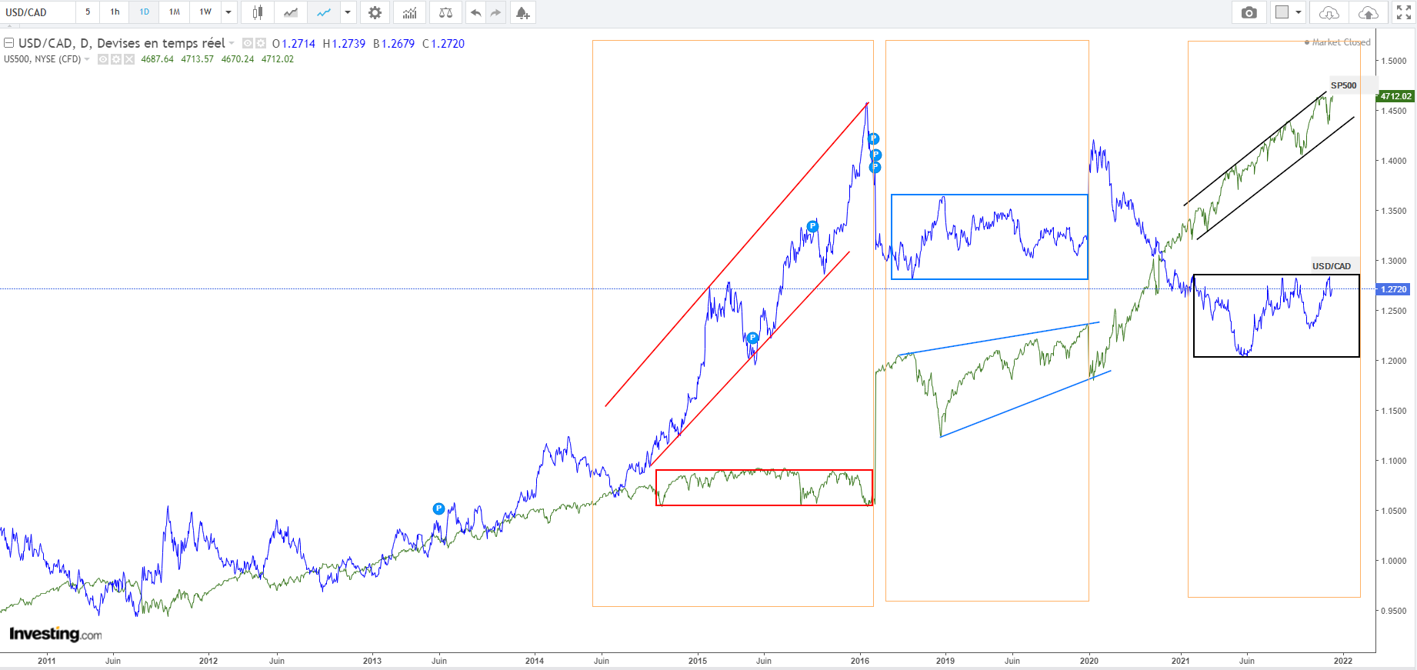
Task: Open chart settings gear
Action: pyautogui.click(x=375, y=12)
